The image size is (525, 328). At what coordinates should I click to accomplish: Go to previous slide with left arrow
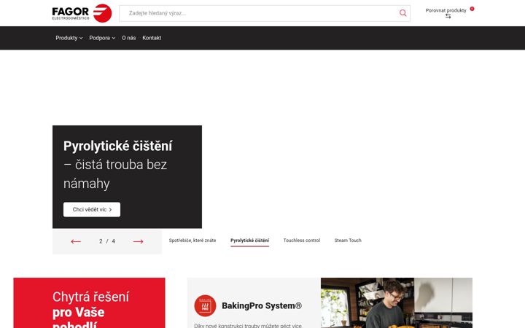click(x=76, y=241)
